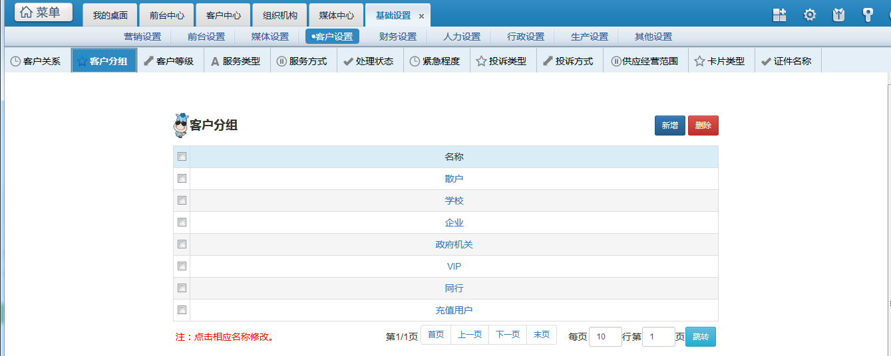The image size is (891, 356).
Task: Open the 菜单 home menu button
Action: point(44,13)
